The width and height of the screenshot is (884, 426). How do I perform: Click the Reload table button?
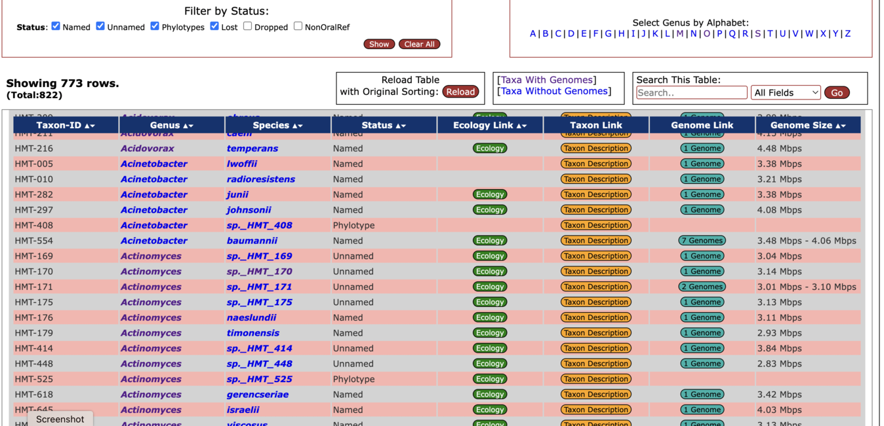tap(460, 92)
